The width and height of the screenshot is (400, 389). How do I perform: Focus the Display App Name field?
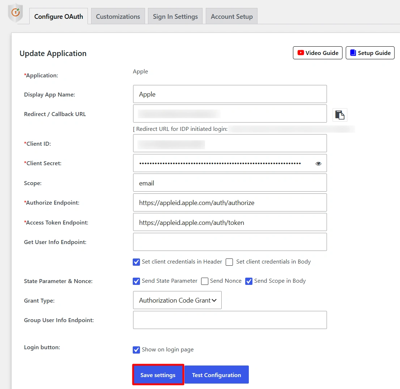(230, 94)
